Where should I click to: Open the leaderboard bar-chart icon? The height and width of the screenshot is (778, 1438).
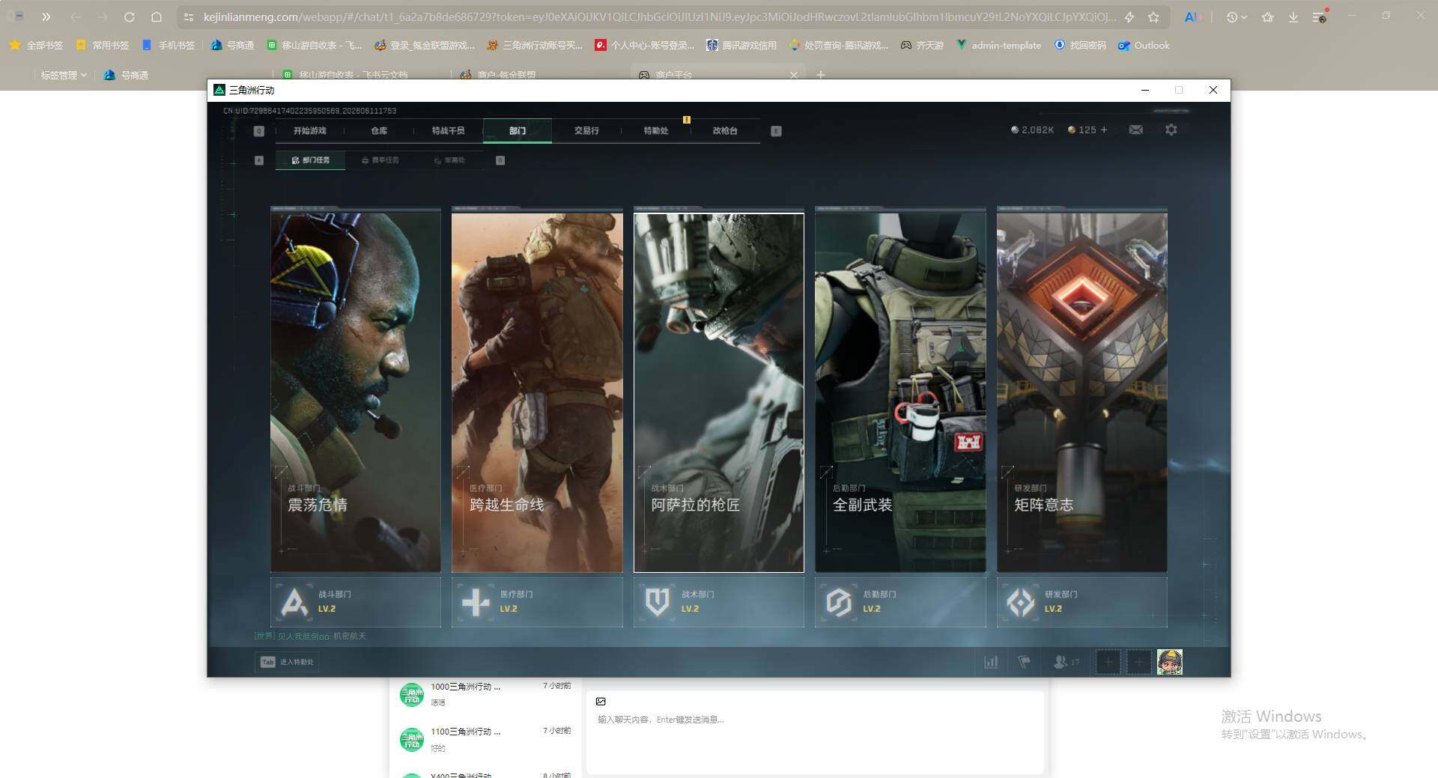(x=991, y=662)
